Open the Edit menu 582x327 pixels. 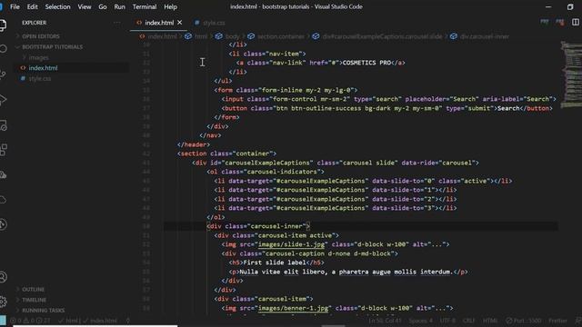[33, 6]
